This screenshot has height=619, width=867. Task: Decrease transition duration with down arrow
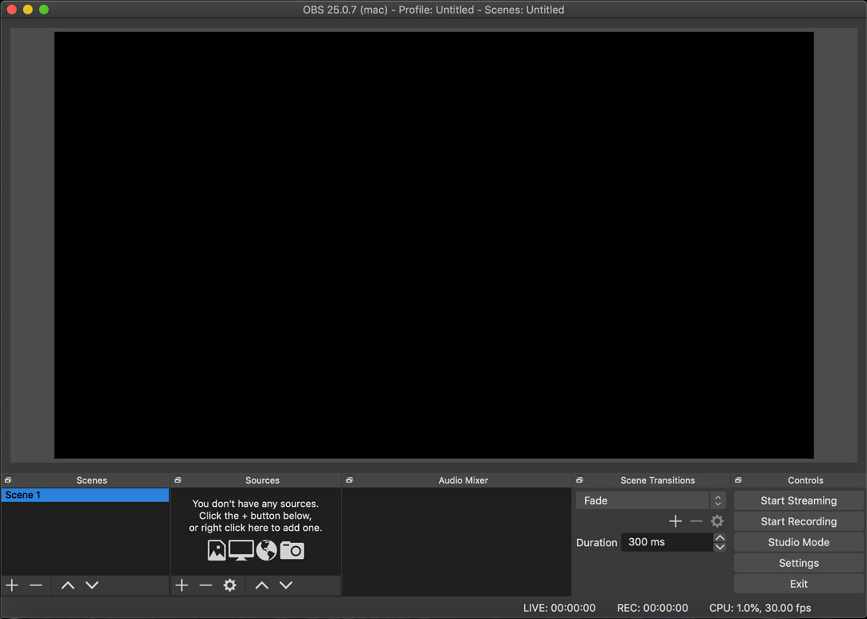[720, 547]
